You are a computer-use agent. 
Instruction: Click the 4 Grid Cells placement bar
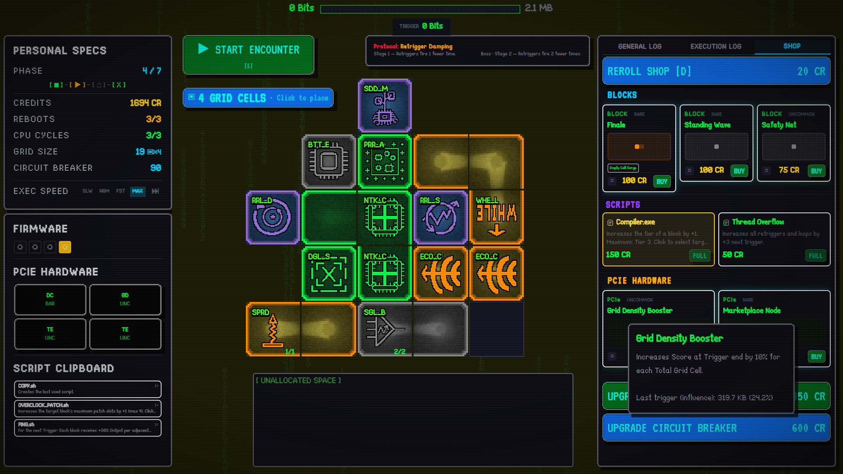(258, 98)
